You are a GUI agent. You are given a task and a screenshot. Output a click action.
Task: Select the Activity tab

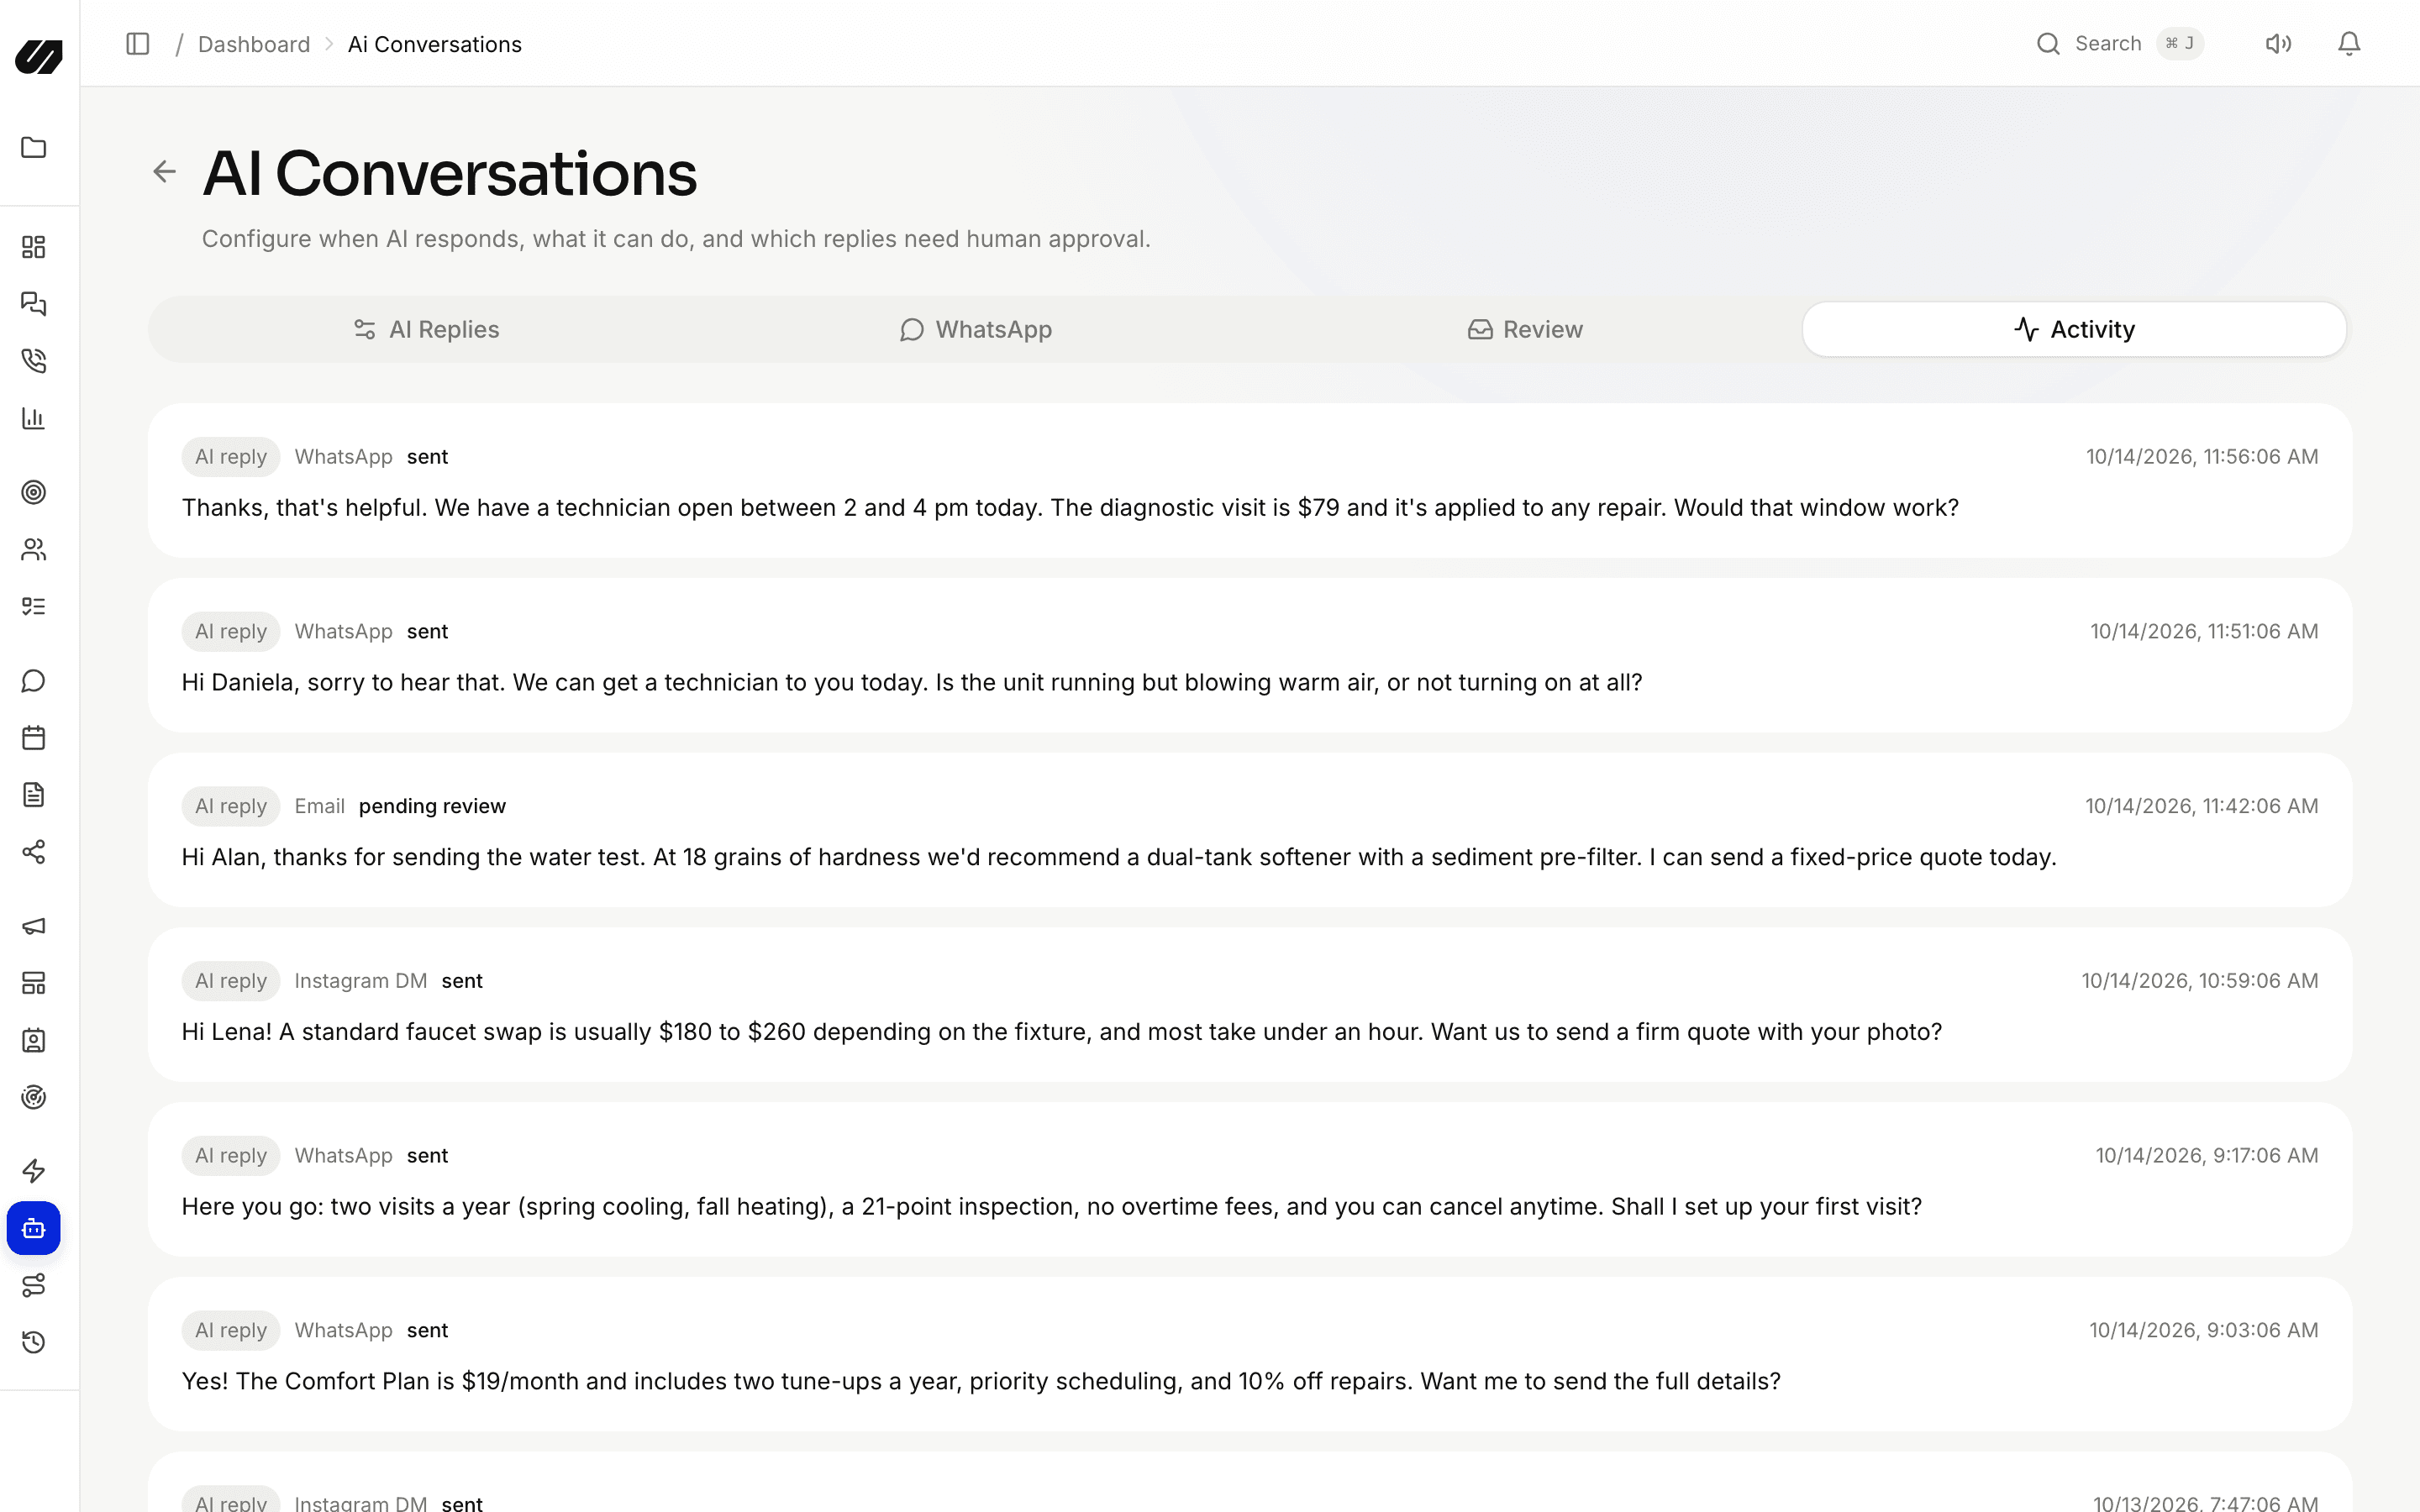click(2074, 330)
